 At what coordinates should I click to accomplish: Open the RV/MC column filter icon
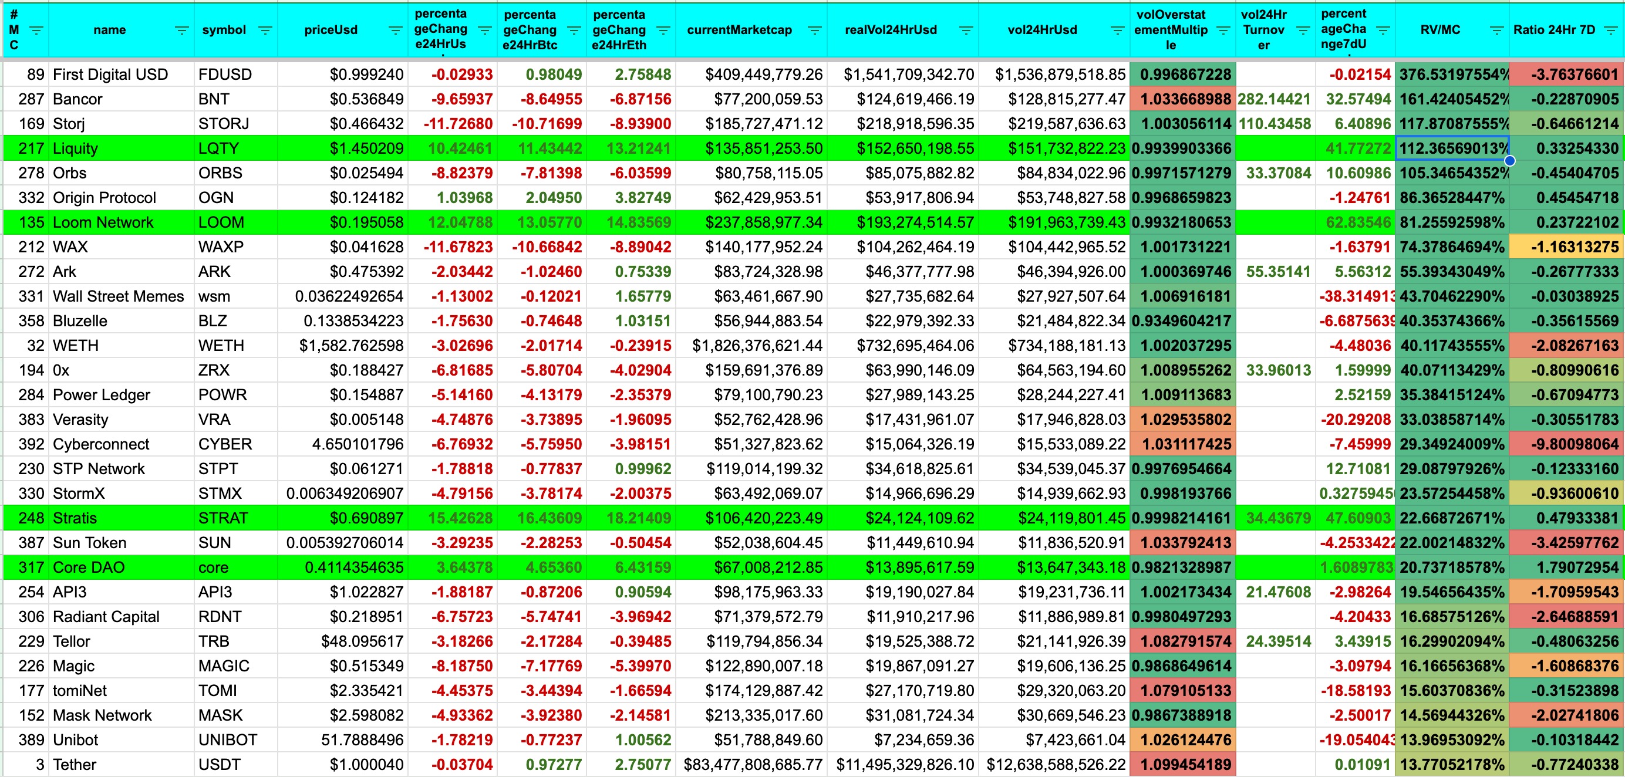tap(1496, 31)
